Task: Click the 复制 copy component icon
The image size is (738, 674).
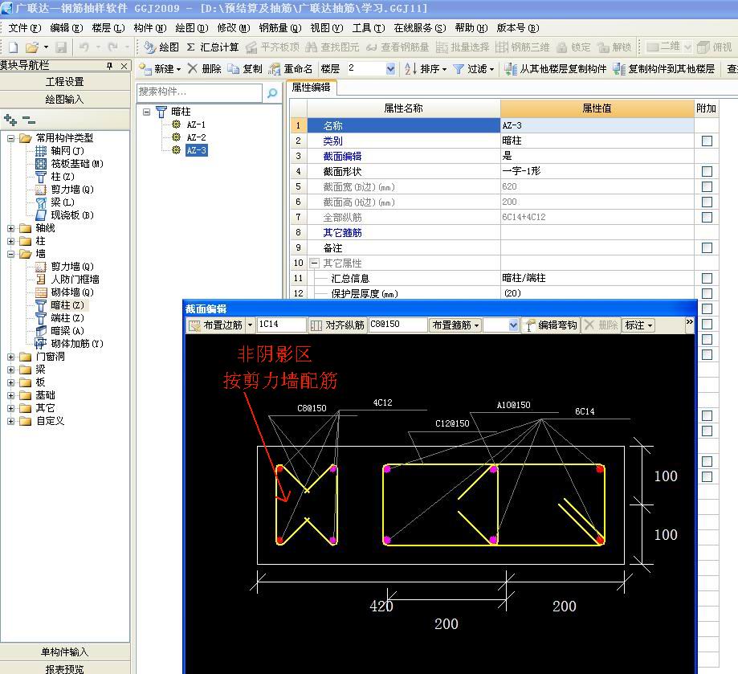Action: 233,69
